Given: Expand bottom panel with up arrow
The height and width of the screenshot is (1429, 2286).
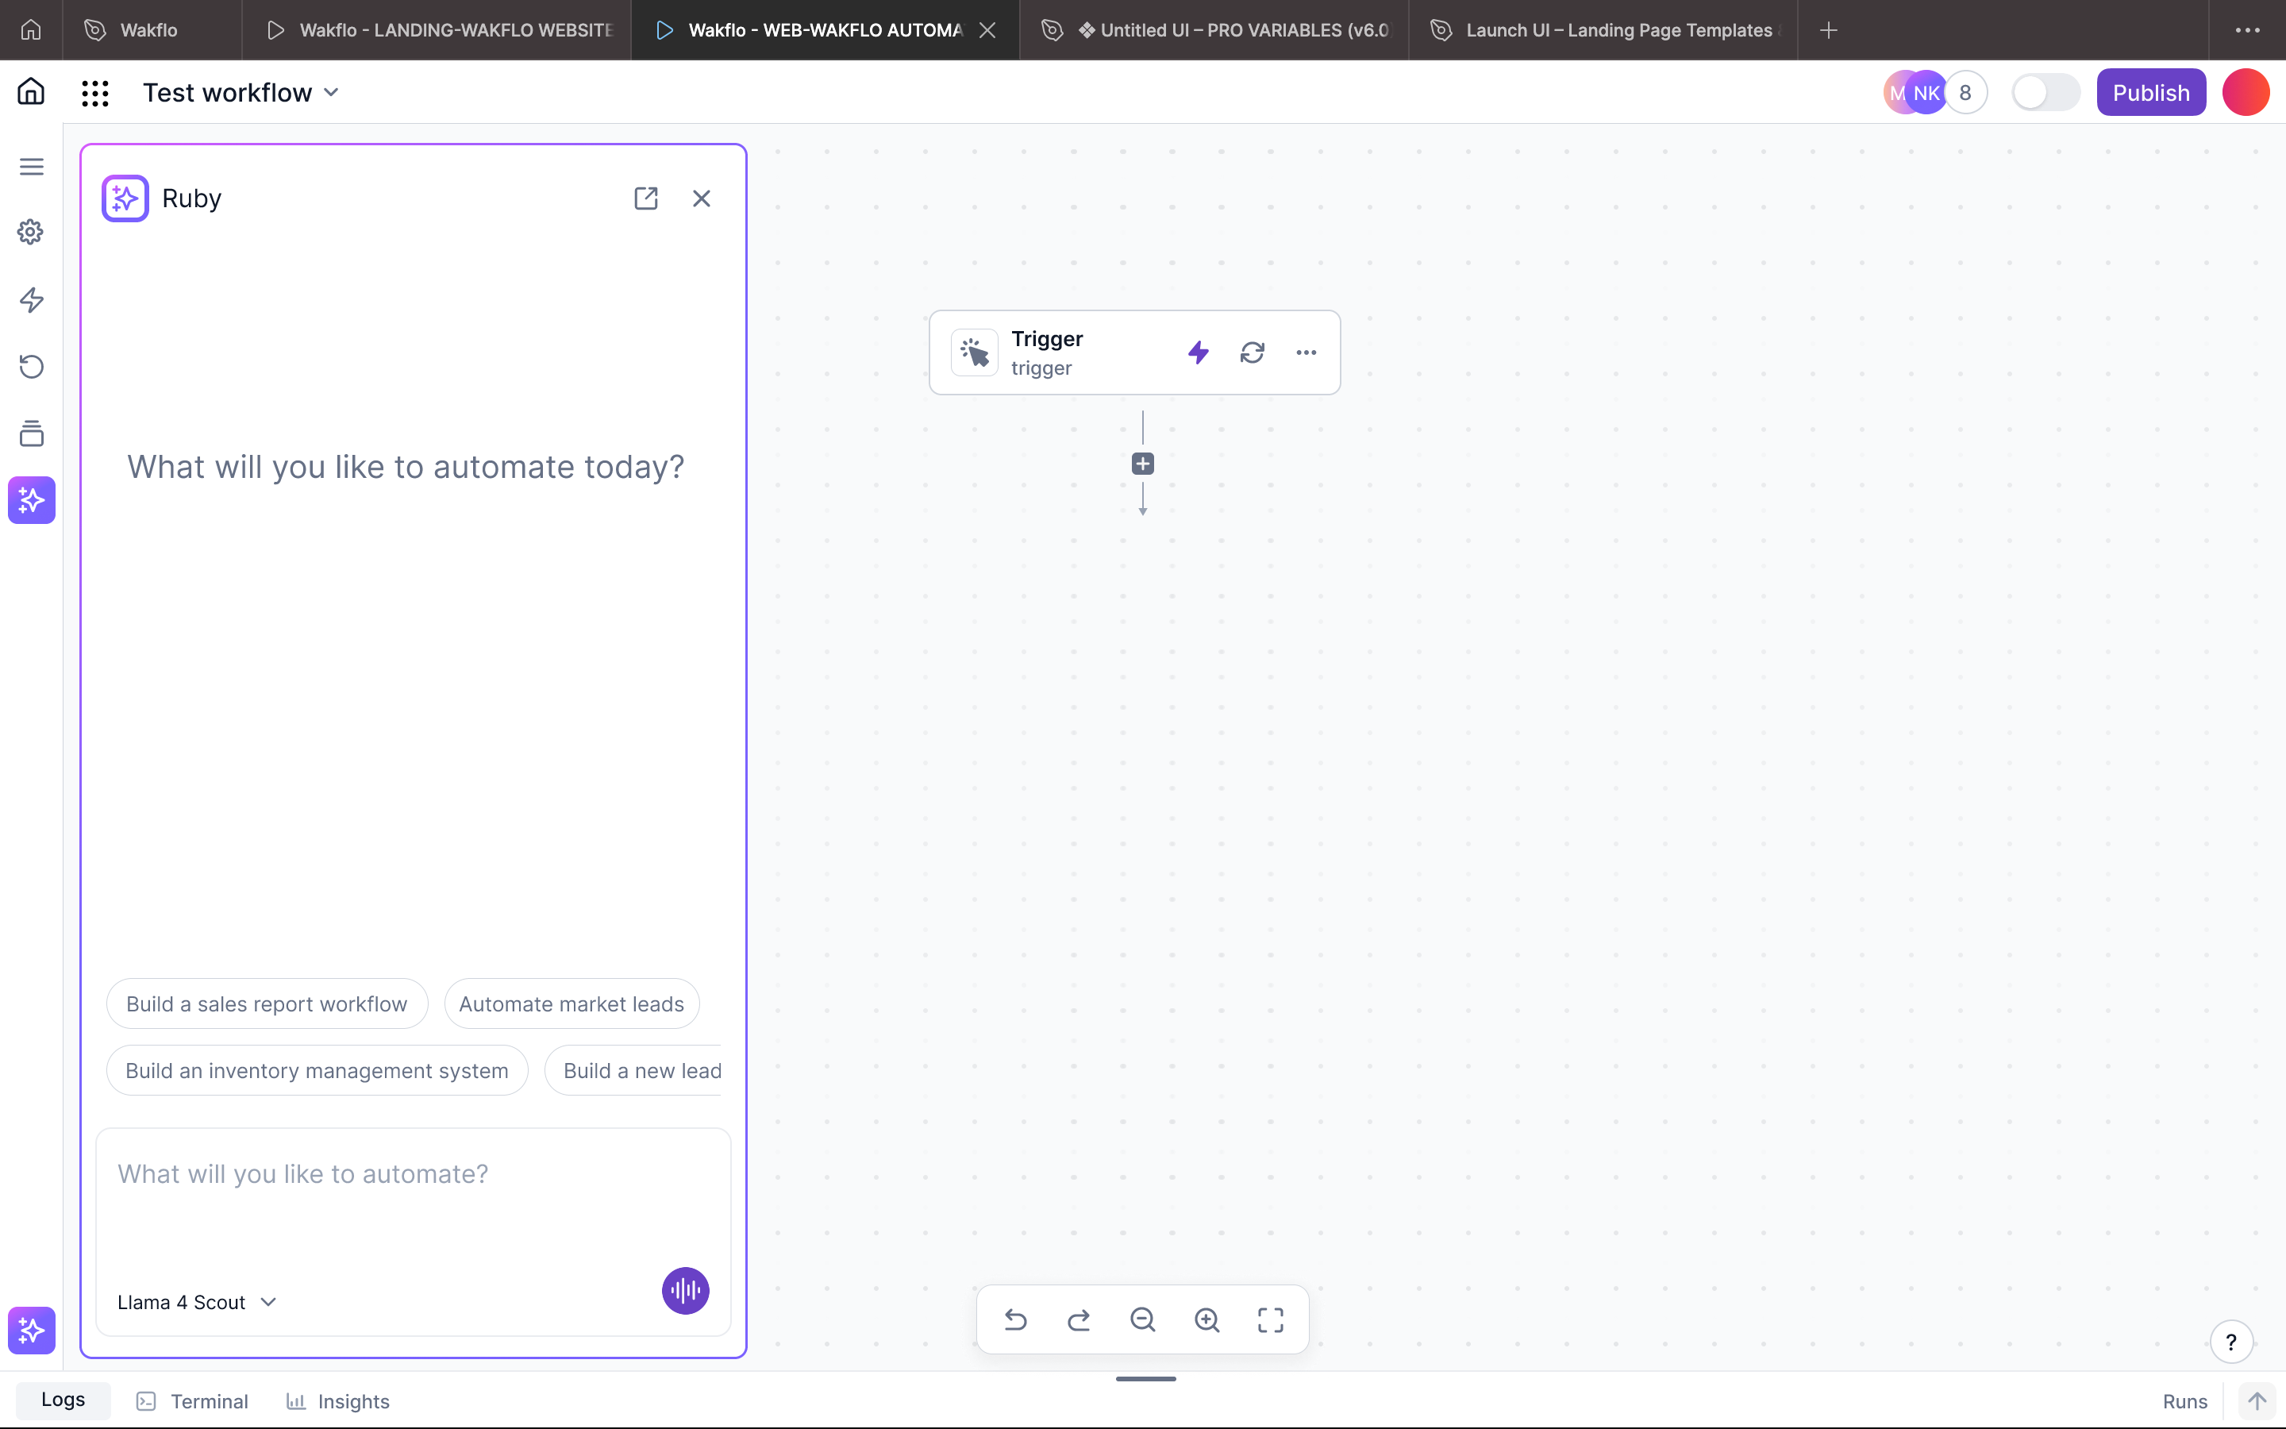Looking at the screenshot, I should 2257,1400.
